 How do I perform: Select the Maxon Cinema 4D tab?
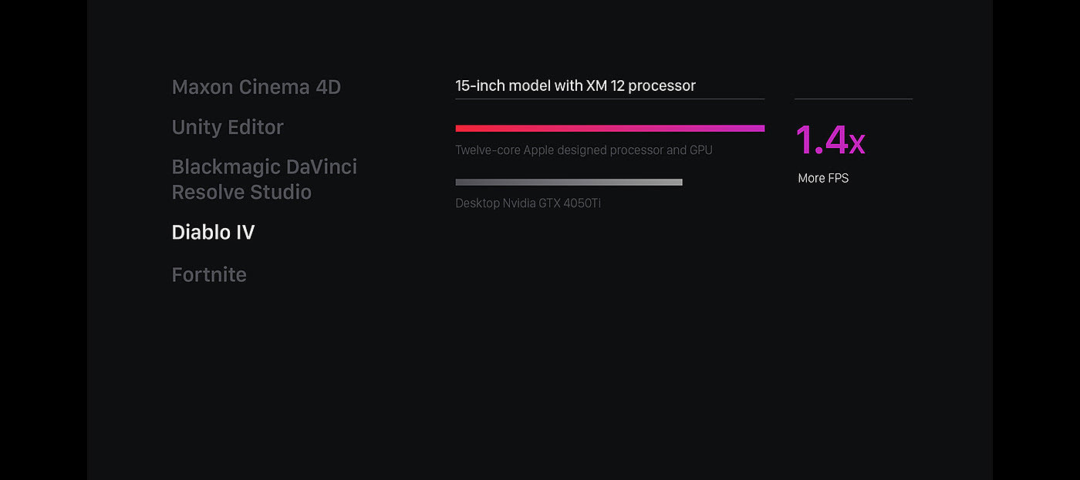(256, 87)
